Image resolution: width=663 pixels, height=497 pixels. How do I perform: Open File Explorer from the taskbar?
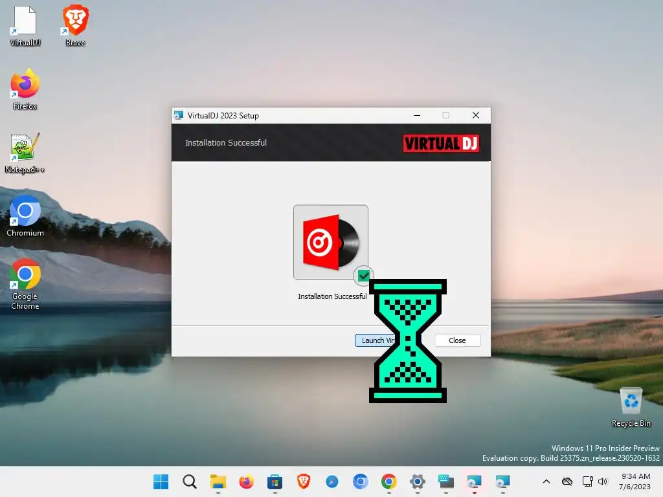pos(218,481)
